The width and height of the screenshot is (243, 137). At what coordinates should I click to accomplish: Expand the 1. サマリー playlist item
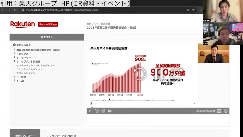point(15,58)
